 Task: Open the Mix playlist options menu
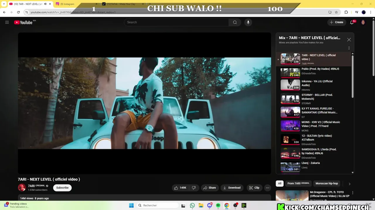click(x=349, y=48)
